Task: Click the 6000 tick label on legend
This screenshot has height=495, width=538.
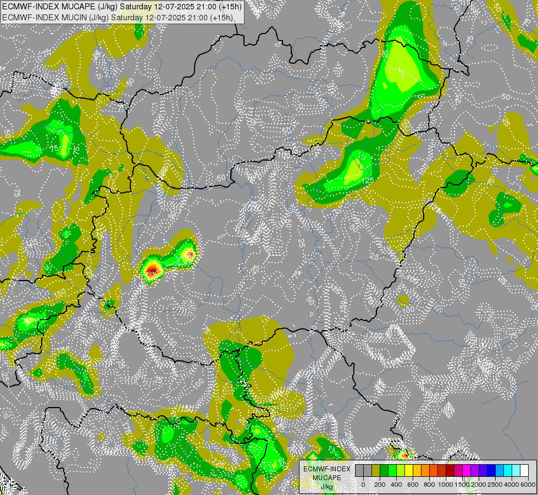Action: pos(528,485)
